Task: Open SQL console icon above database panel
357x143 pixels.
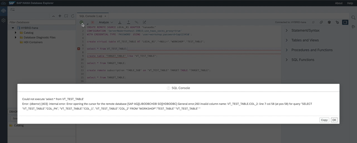Action: tap(12, 10)
